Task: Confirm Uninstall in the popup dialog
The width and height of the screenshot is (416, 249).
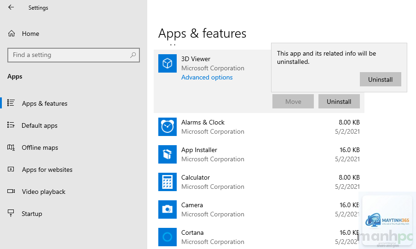Action: pyautogui.click(x=381, y=79)
